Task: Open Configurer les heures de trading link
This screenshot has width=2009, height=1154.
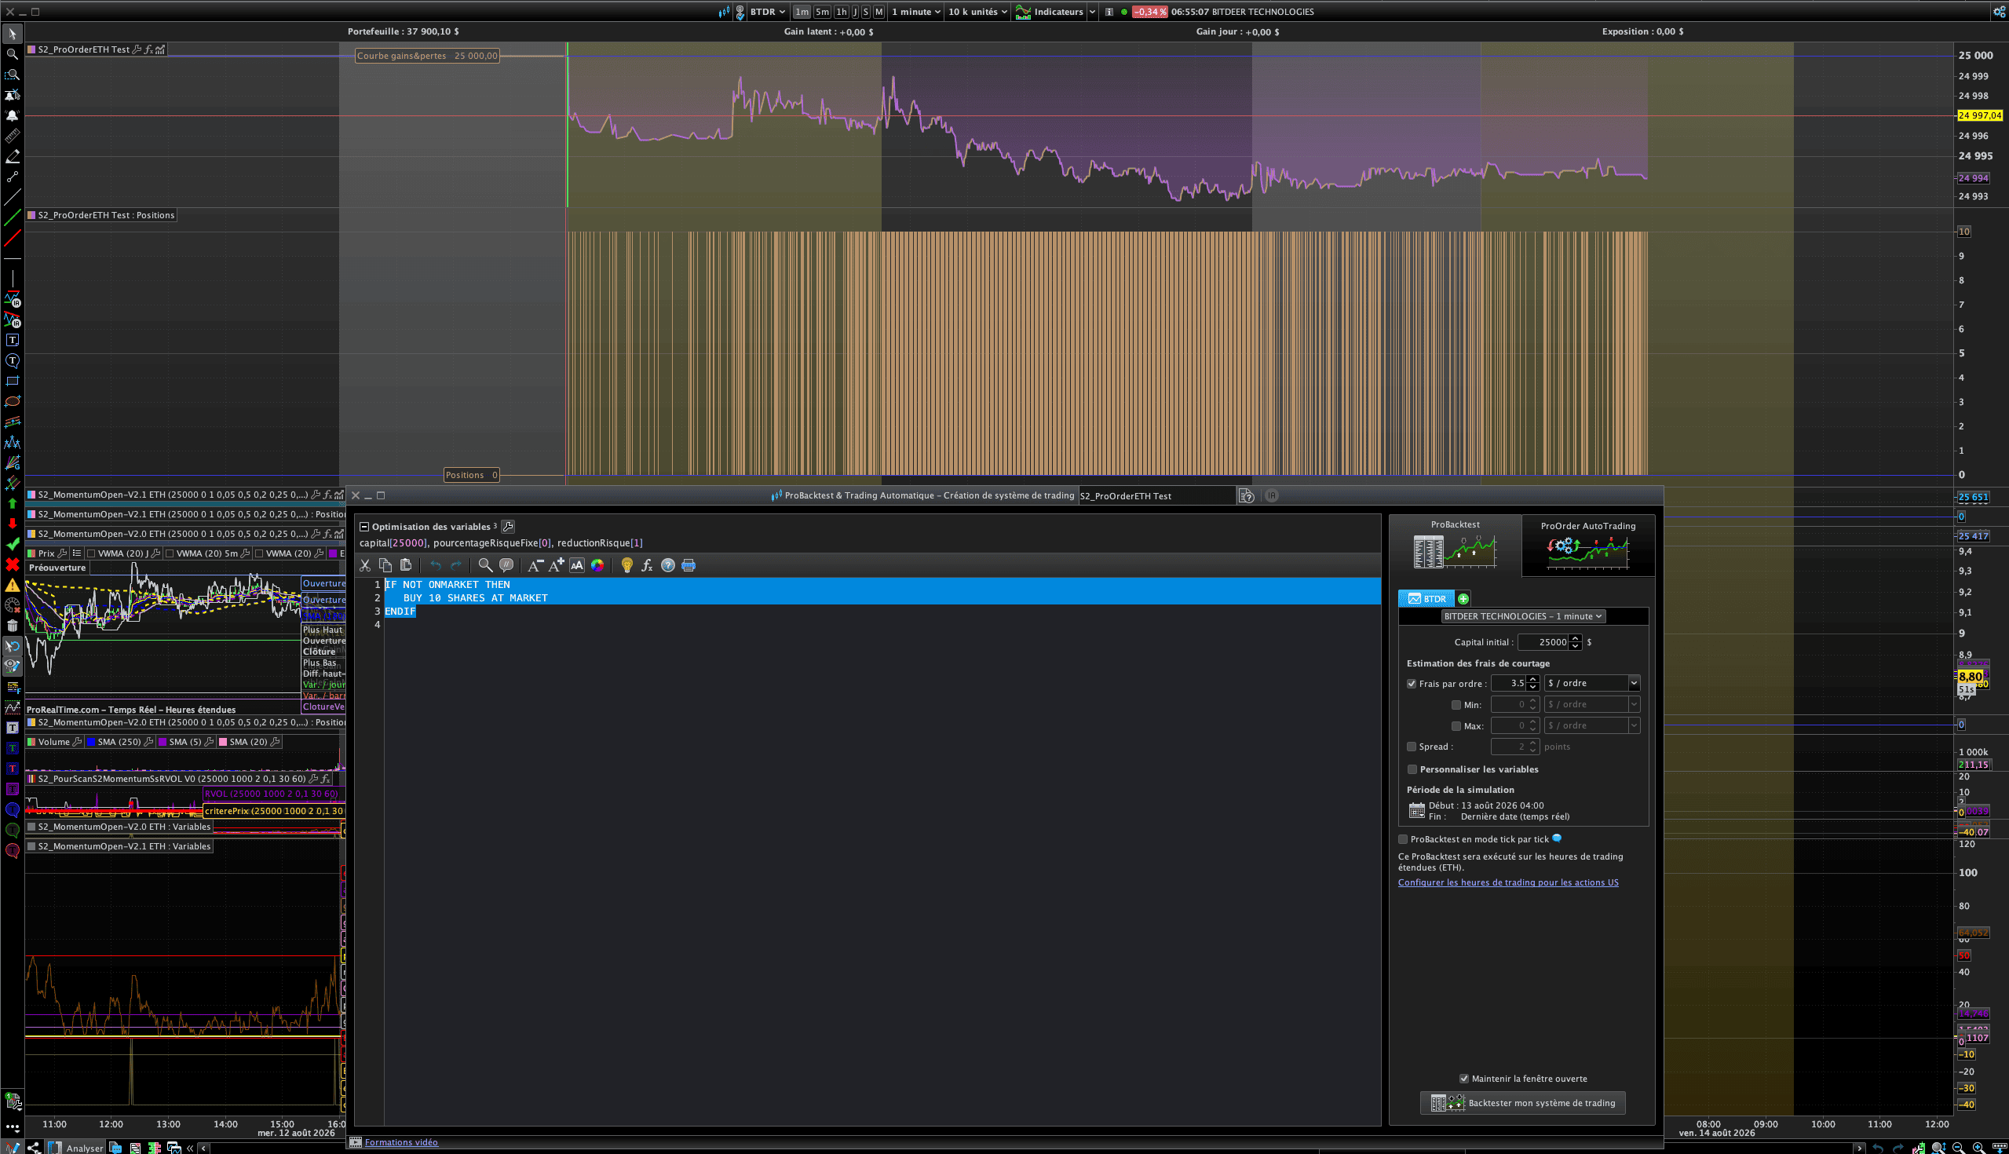Action: click(1508, 883)
